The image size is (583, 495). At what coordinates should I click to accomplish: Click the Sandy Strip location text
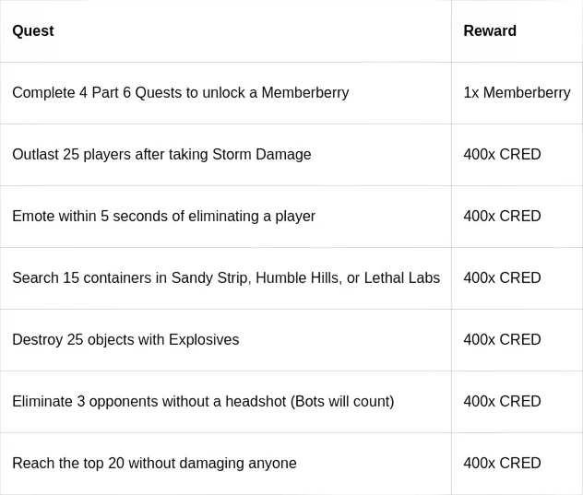210,278
